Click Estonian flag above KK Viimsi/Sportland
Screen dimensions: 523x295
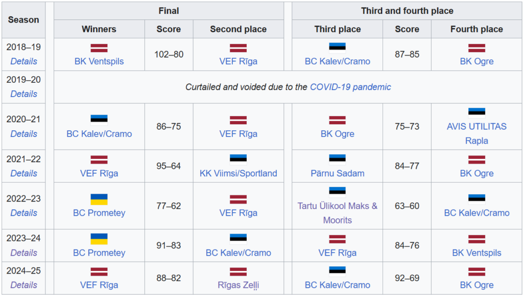point(238,160)
